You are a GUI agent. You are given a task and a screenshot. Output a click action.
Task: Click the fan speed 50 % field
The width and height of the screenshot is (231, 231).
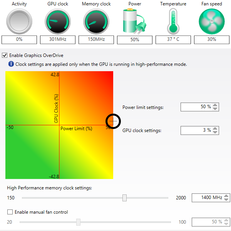pyautogui.click(x=211, y=222)
